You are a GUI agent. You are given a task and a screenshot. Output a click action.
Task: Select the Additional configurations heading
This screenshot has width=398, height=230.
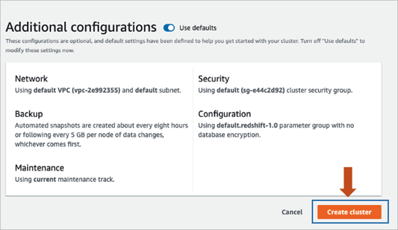point(81,27)
